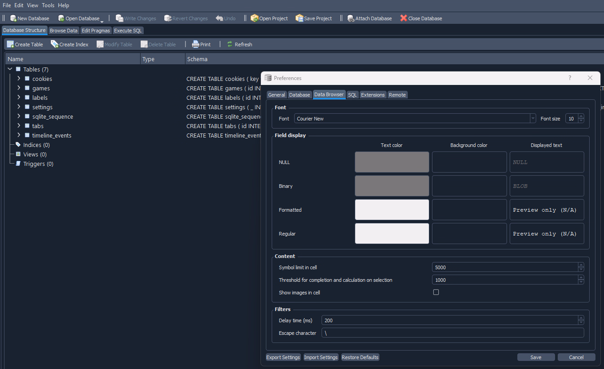The image size is (604, 369).
Task: Click the Export Settings button
Action: (283, 357)
